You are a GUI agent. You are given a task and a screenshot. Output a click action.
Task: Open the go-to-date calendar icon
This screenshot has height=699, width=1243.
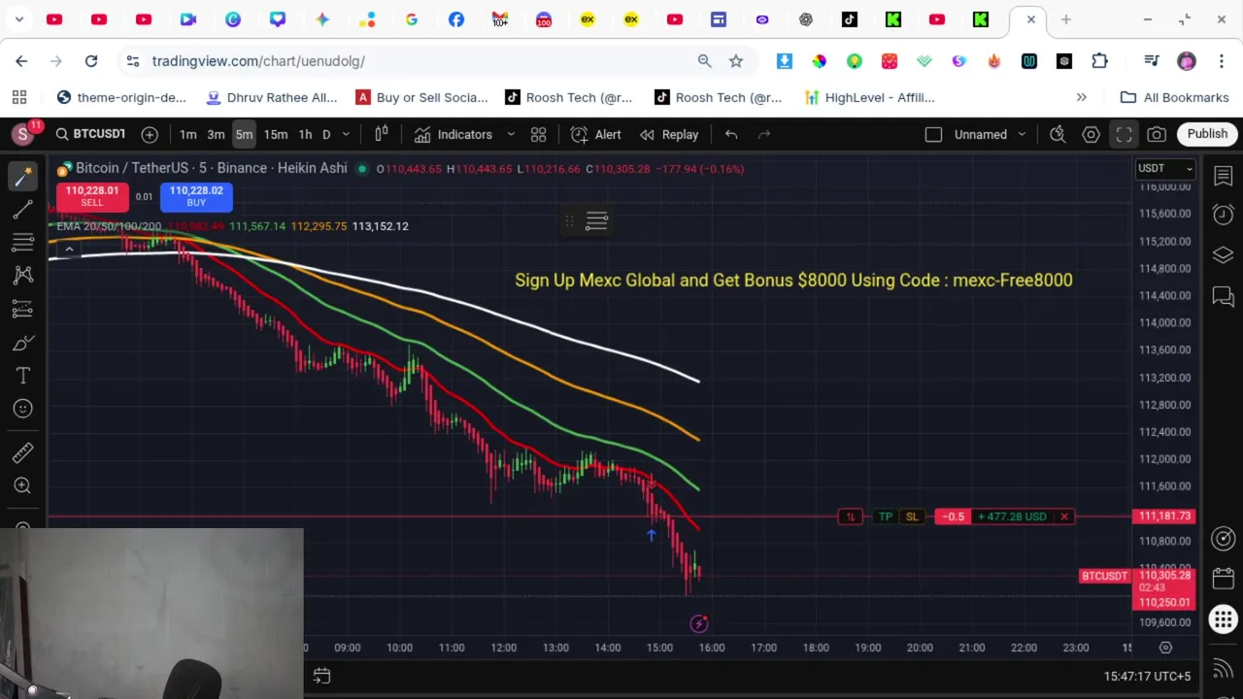click(321, 676)
